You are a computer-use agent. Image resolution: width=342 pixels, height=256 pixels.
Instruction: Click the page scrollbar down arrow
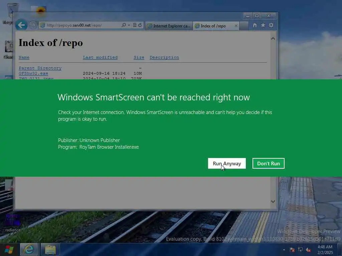coord(273,201)
